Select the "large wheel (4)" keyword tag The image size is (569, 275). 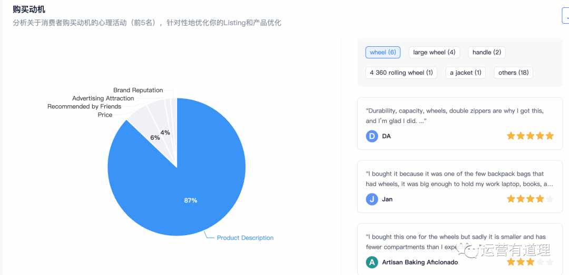tap(434, 53)
